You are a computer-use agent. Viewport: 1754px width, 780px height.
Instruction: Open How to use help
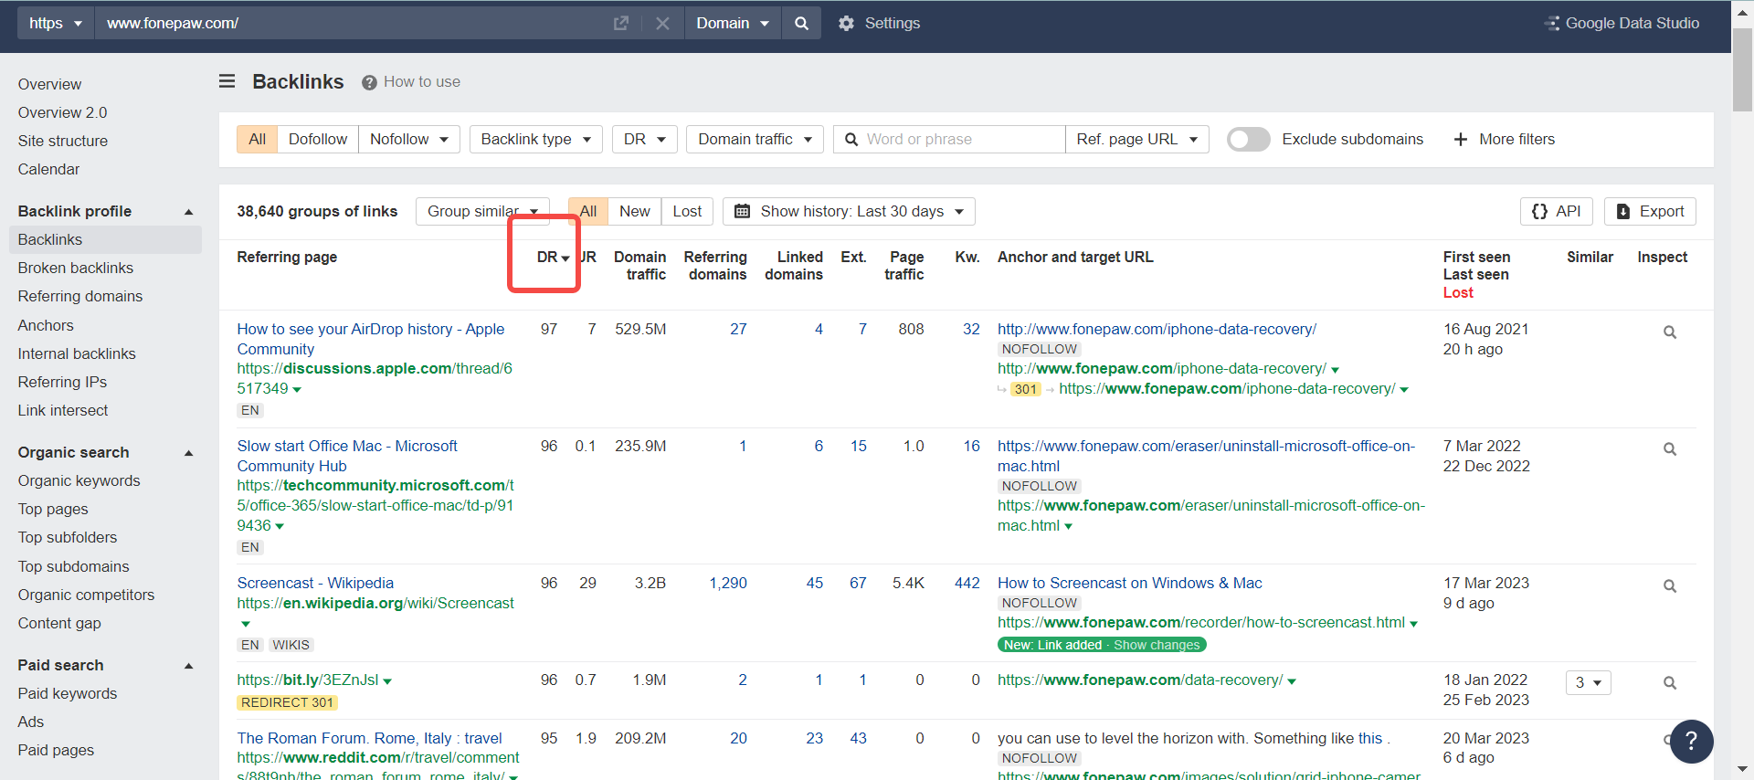click(x=411, y=81)
